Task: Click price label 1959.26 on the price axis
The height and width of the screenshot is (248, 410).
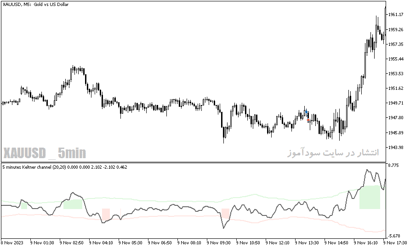Action: [396, 29]
